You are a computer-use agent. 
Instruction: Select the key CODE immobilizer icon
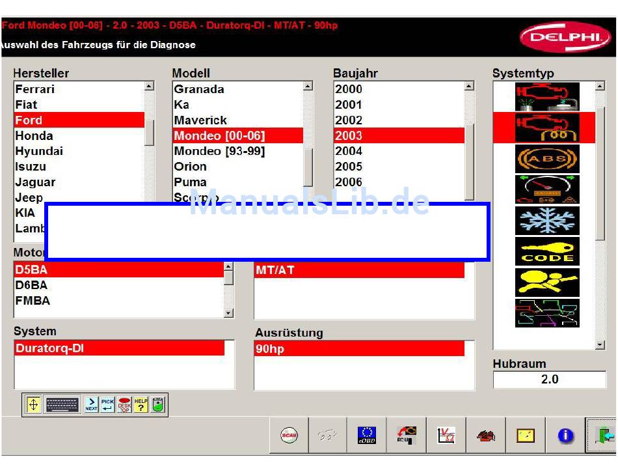tap(547, 251)
